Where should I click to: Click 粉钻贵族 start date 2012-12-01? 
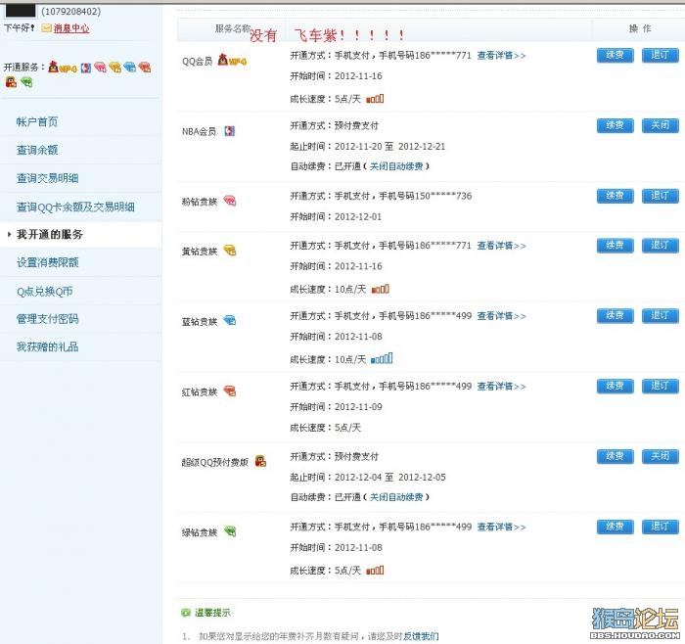tap(358, 216)
